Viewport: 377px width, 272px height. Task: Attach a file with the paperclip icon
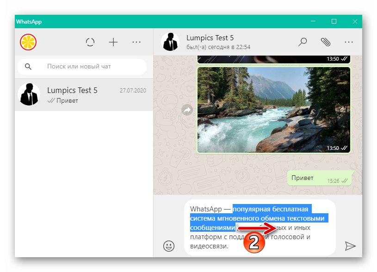326,42
